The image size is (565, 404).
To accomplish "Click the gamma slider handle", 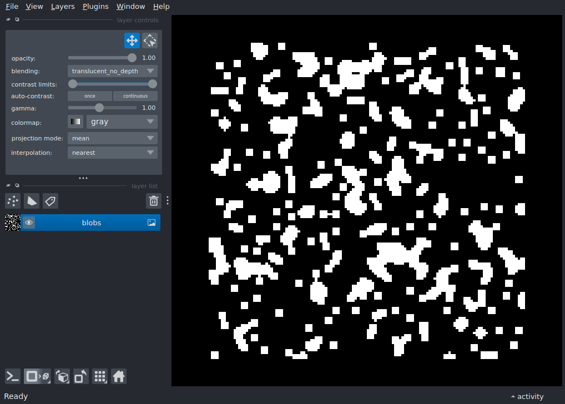I will click(99, 108).
